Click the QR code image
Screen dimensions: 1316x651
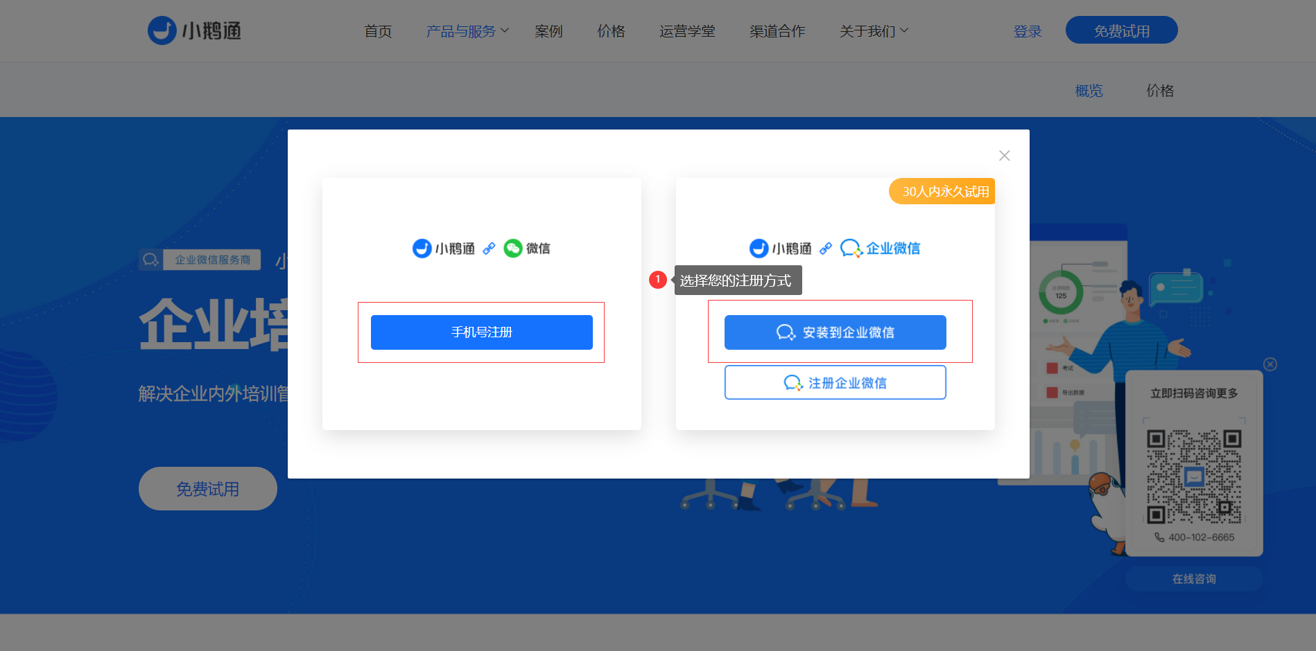click(x=1194, y=476)
